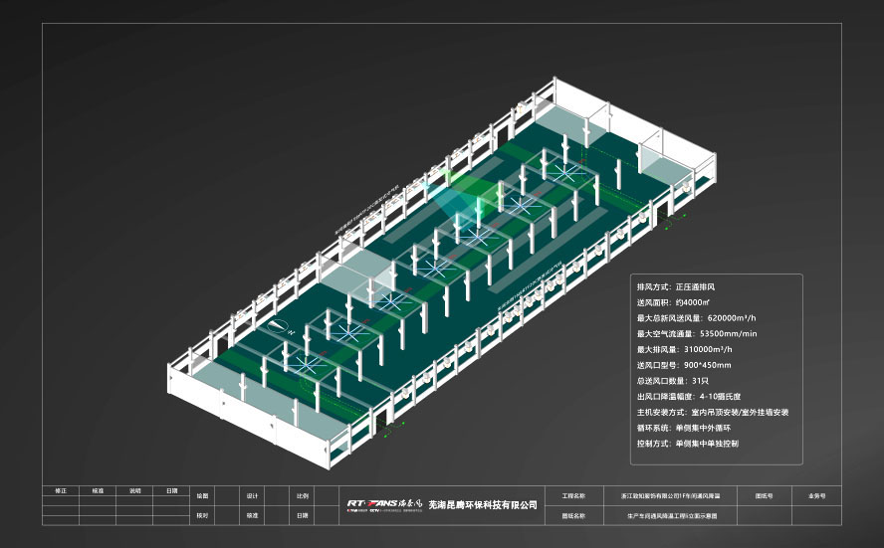
Task: Click the 图纸名称 label cell
Action: pos(574,515)
